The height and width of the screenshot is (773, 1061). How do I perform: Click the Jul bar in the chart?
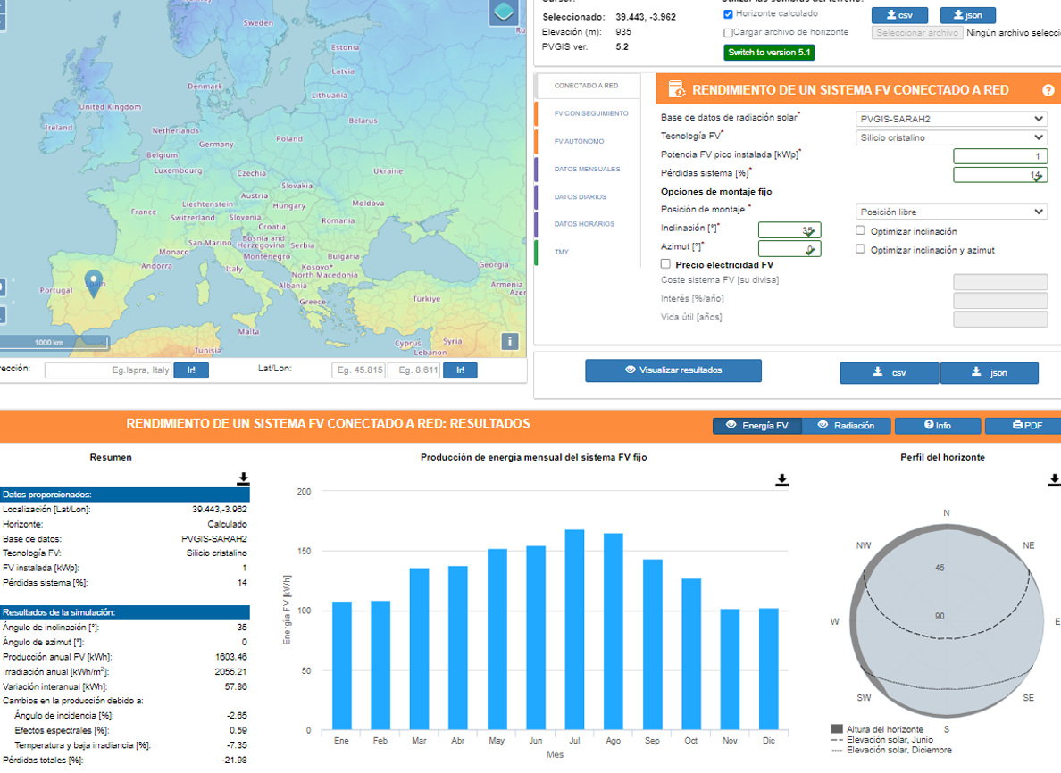point(574,629)
